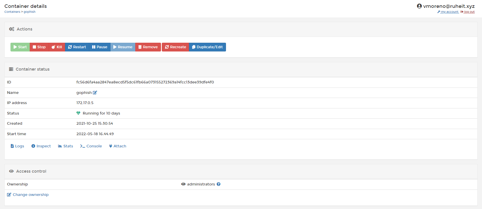Viewport: 482px width, 209px height.
Task: Click the Change ownership link
Action: tap(28, 195)
